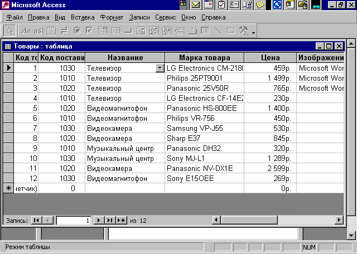Open the Файл menu
The height and width of the screenshot is (254, 357).
point(15,17)
